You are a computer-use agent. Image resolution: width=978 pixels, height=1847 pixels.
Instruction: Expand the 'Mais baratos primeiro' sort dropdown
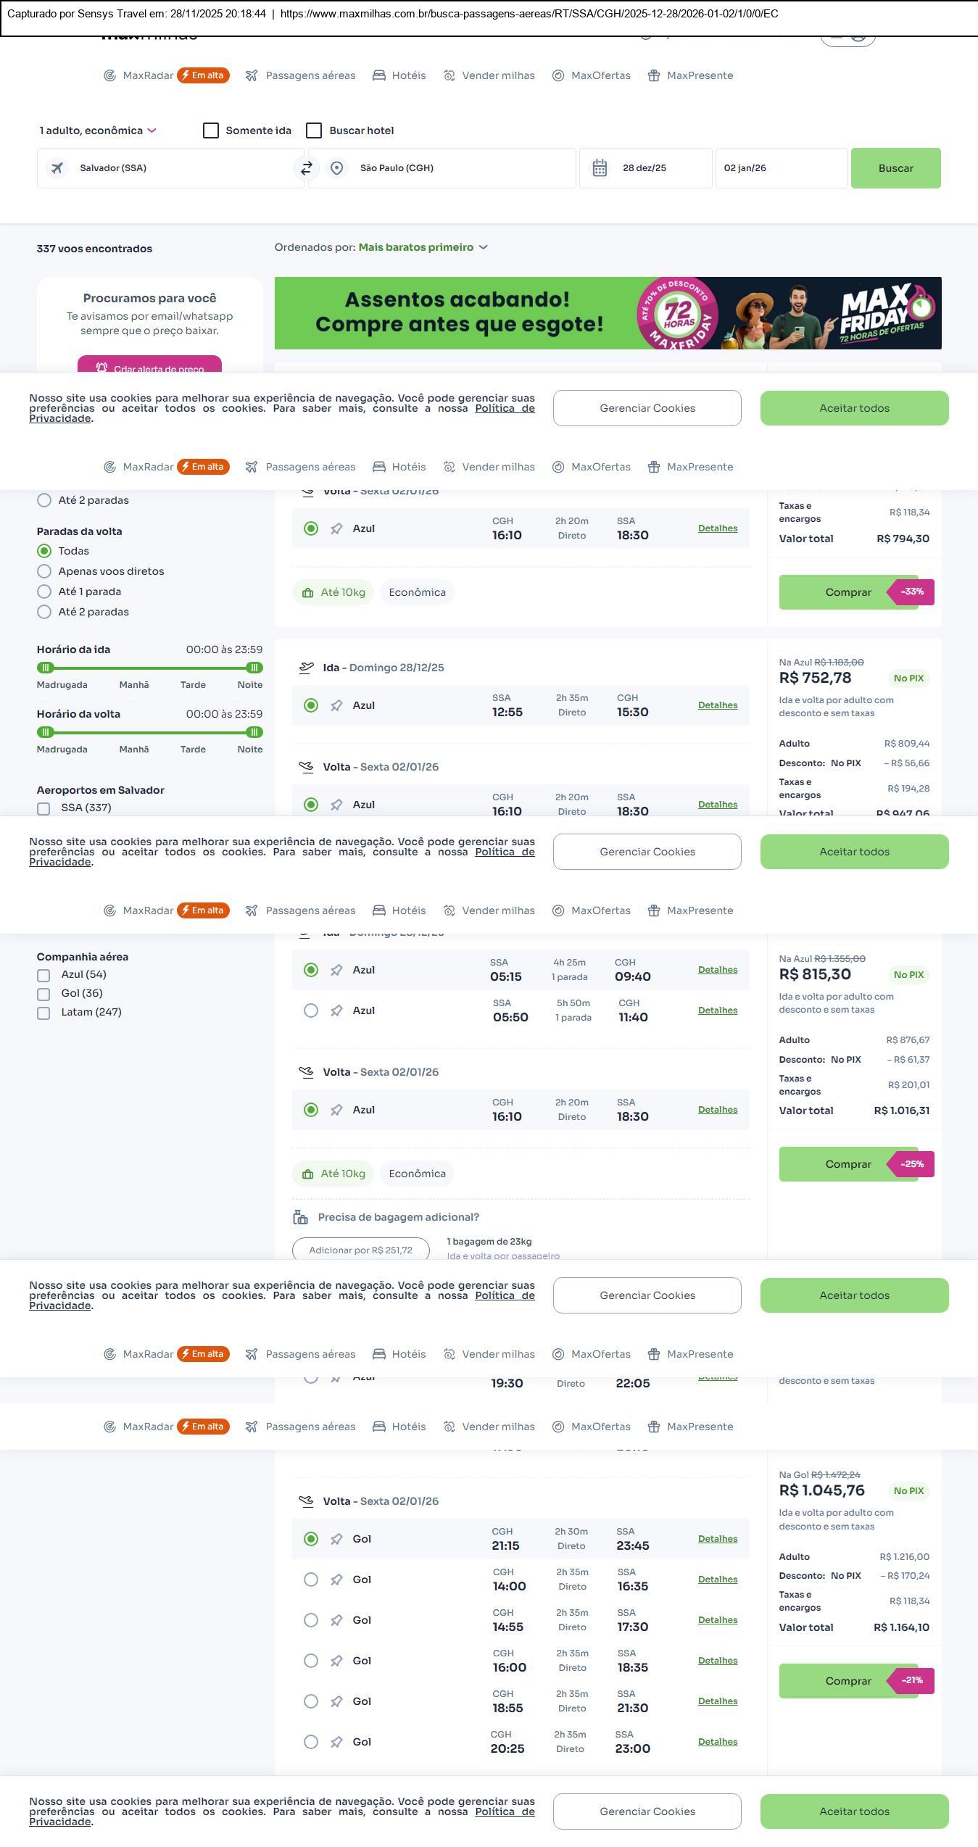(x=423, y=247)
